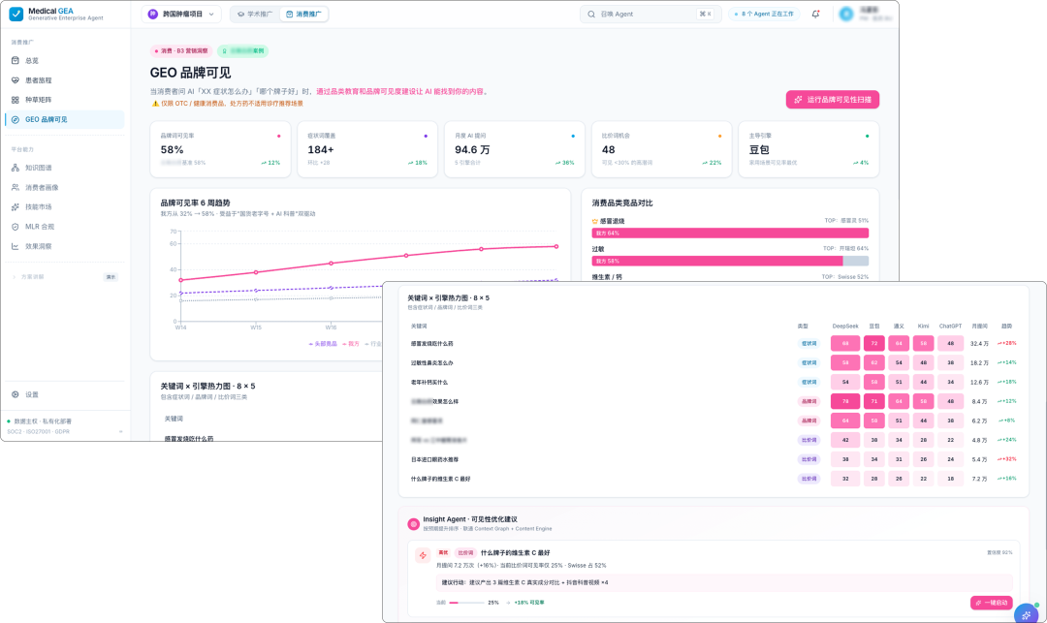
Task: Expand the 方案讲解 sidebar section
Action: [64, 277]
